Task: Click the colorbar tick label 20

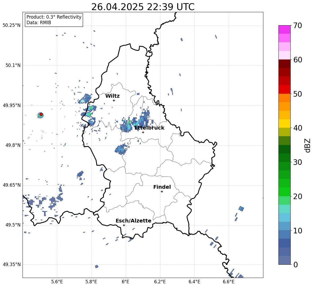Action: pos(298,196)
